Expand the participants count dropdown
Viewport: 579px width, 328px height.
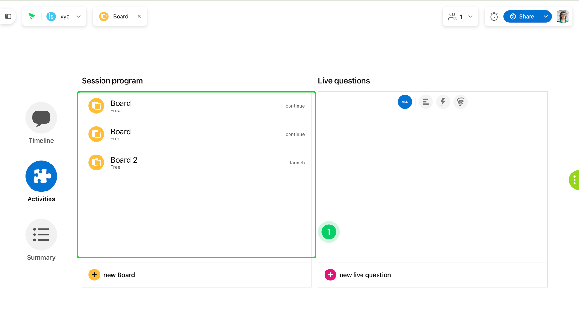470,16
